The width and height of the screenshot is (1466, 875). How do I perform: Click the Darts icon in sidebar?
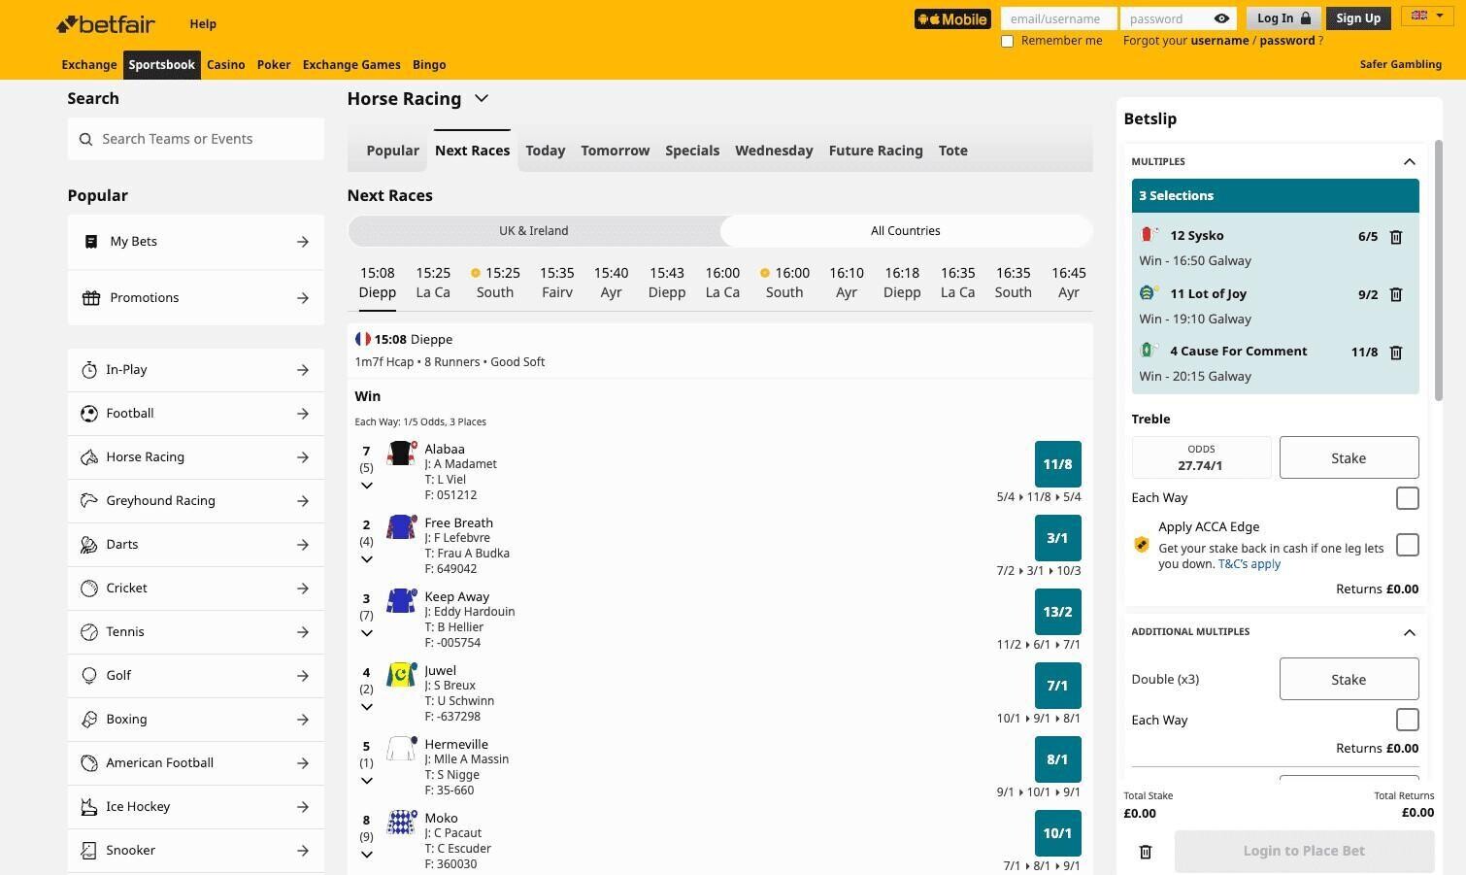(x=89, y=545)
